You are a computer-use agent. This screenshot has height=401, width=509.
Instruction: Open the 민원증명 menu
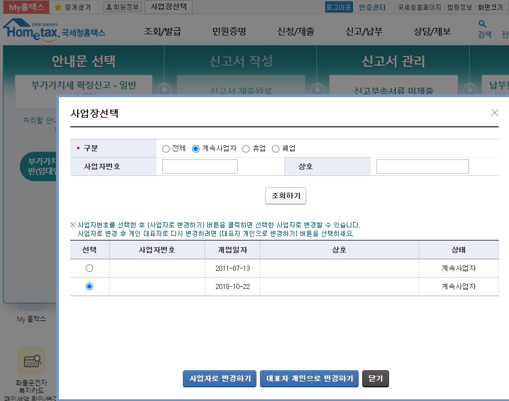pyautogui.click(x=229, y=31)
